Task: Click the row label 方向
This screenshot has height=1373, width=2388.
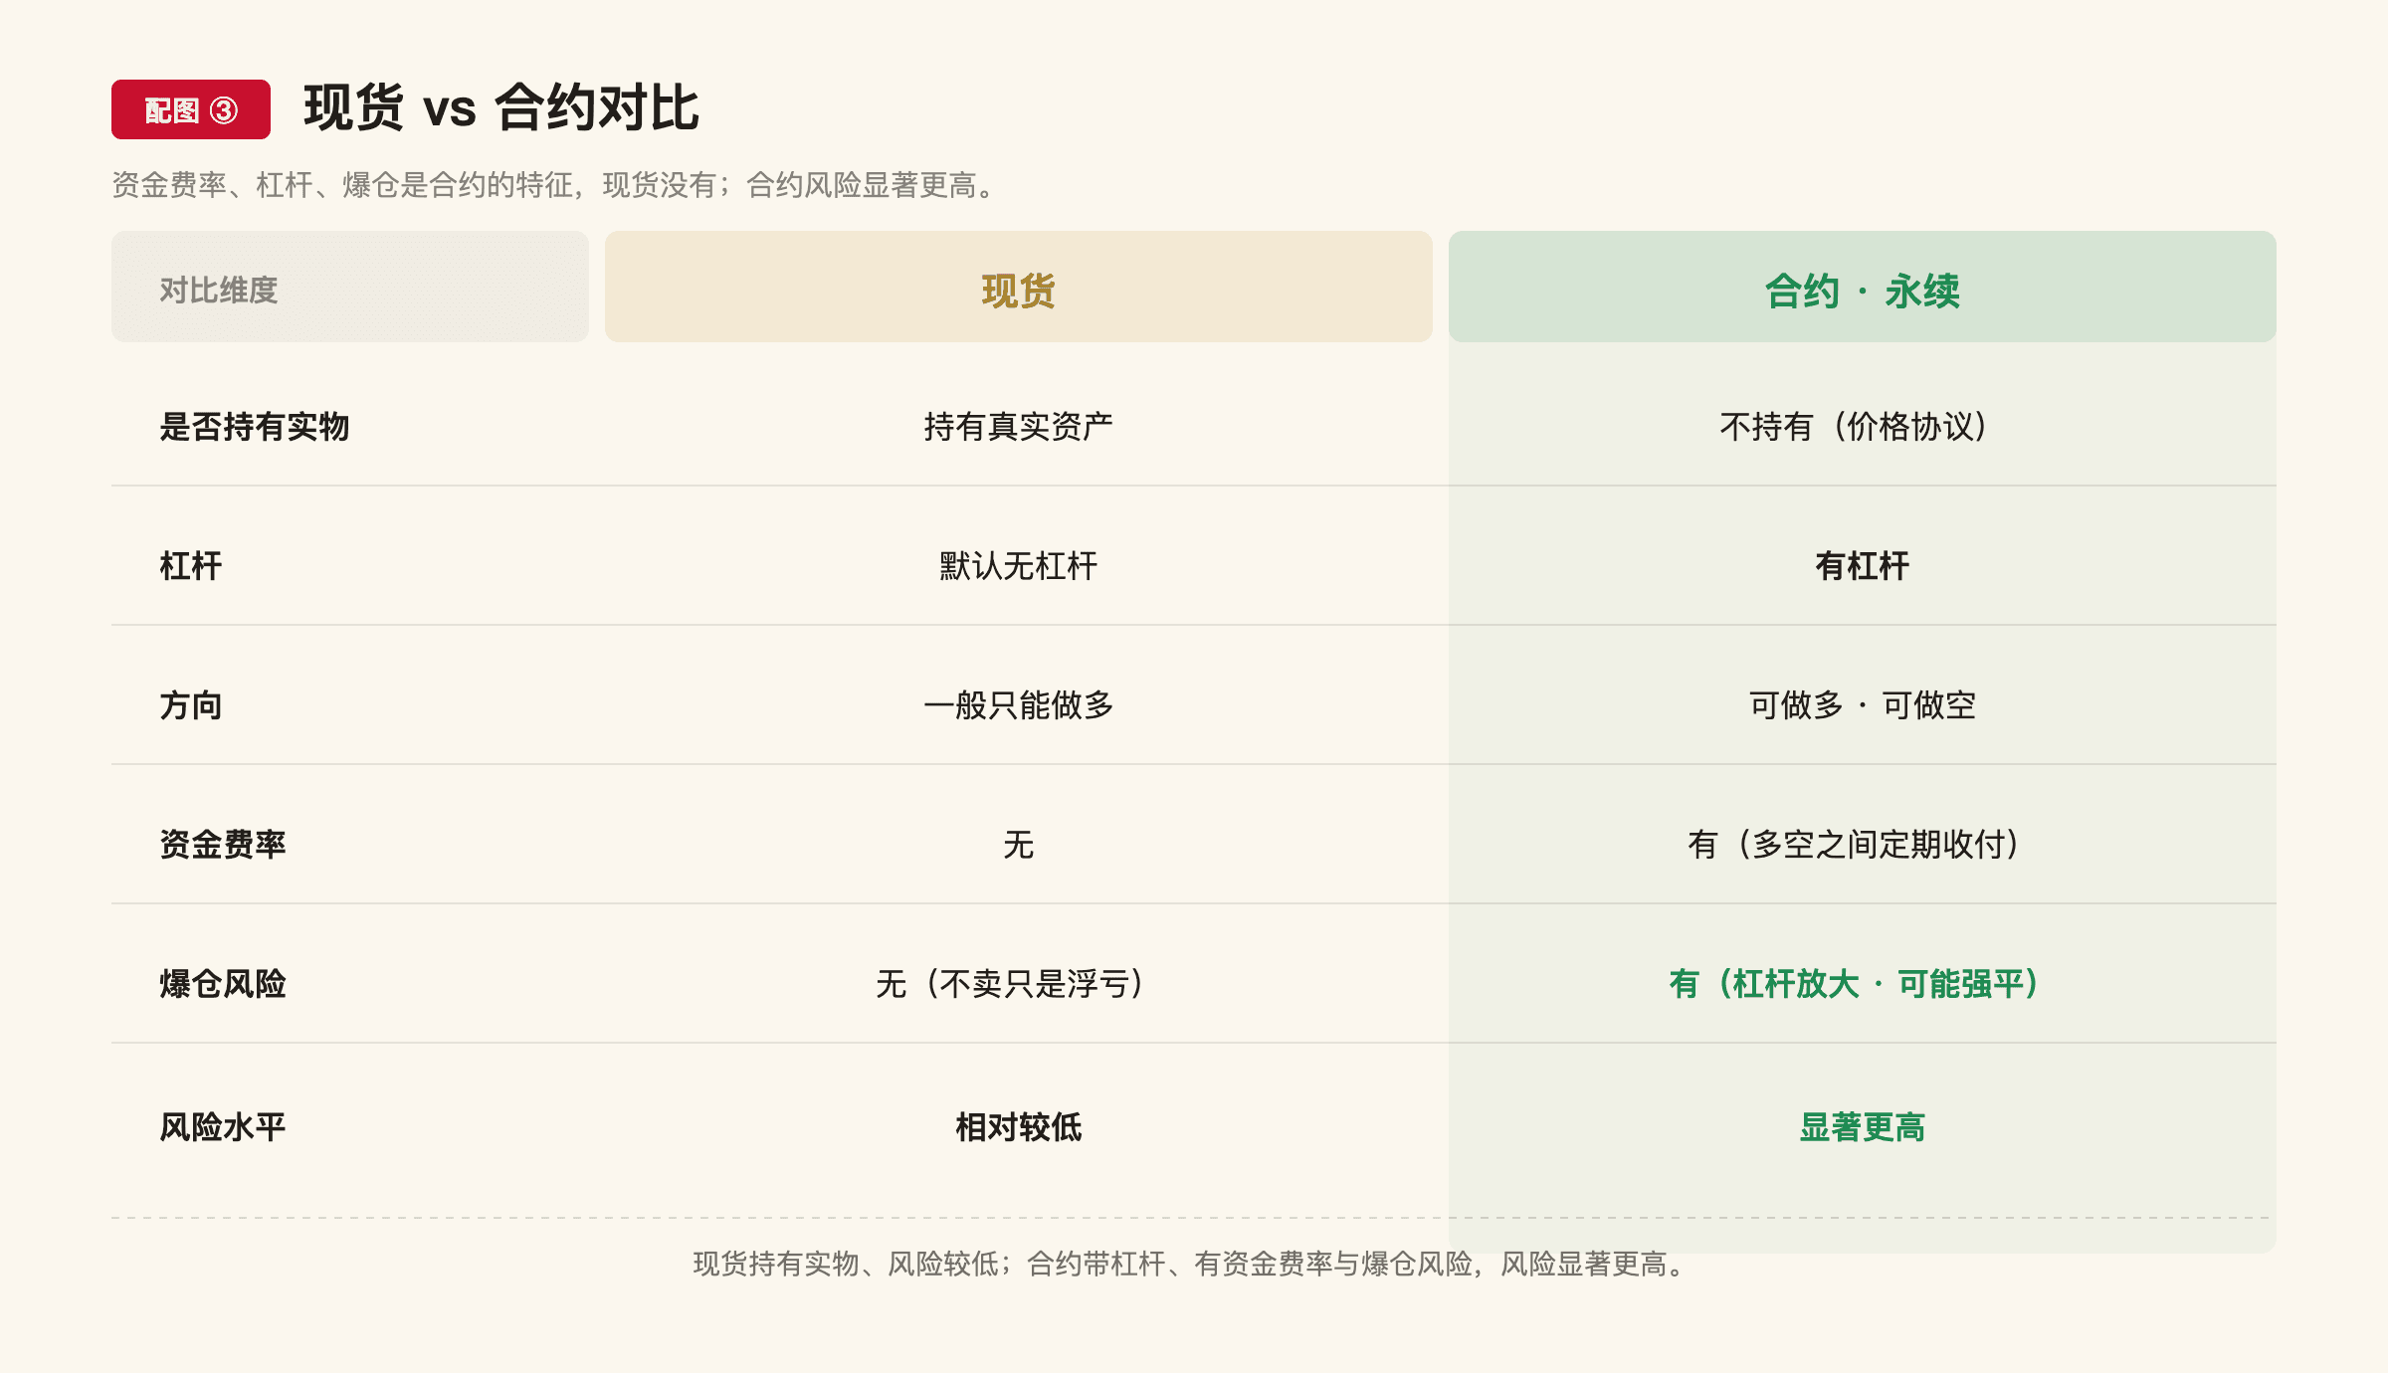Action: 191,705
